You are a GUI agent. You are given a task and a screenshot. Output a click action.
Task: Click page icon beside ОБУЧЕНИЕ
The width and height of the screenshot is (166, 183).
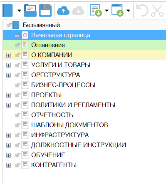coord(25,155)
